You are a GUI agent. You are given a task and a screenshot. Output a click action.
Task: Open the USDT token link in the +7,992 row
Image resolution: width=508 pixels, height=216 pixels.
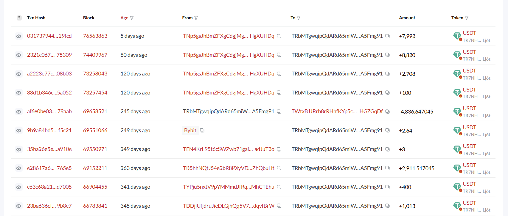pyautogui.click(x=469, y=33)
